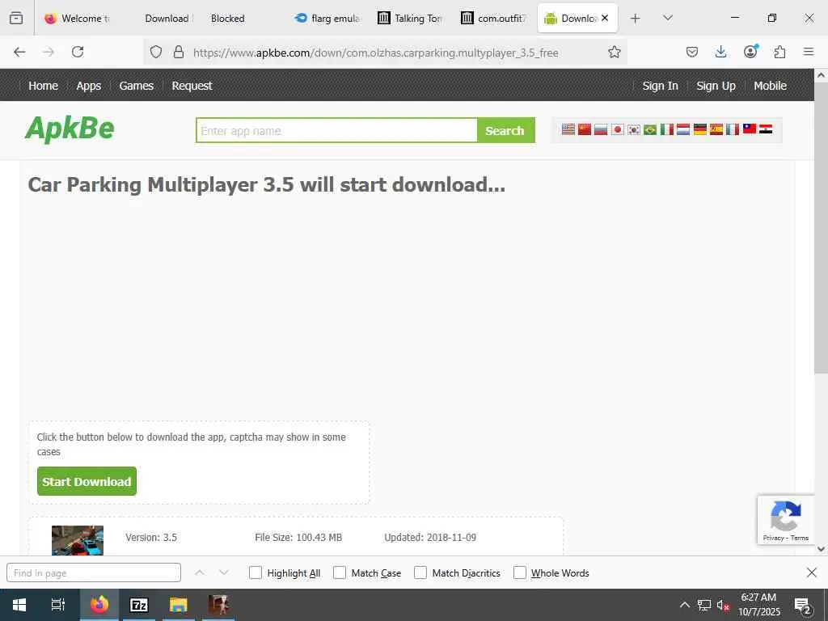Toggle the Match Diacritics checkbox
The height and width of the screenshot is (621, 828).
420,572
